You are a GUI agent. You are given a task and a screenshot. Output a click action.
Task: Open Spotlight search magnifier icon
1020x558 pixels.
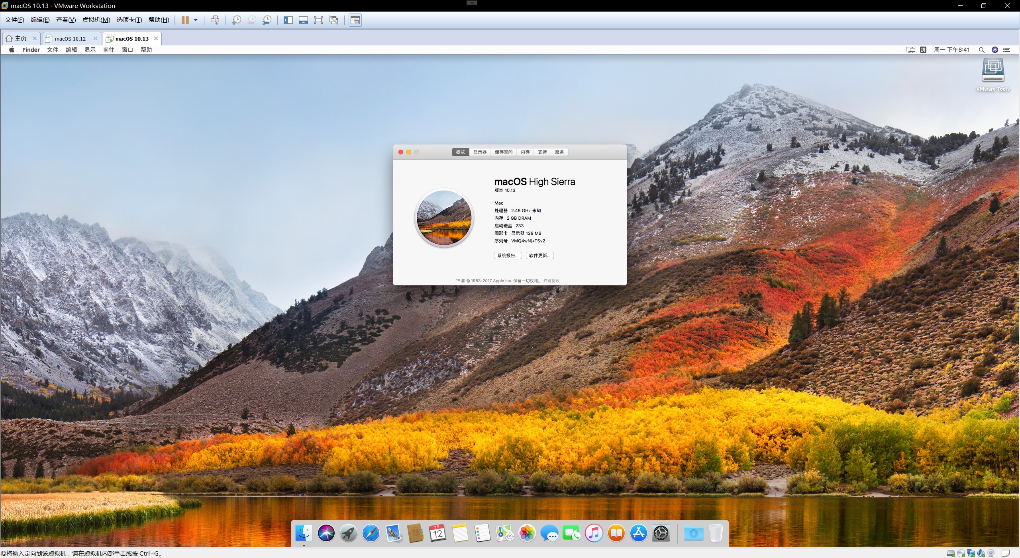click(x=982, y=50)
